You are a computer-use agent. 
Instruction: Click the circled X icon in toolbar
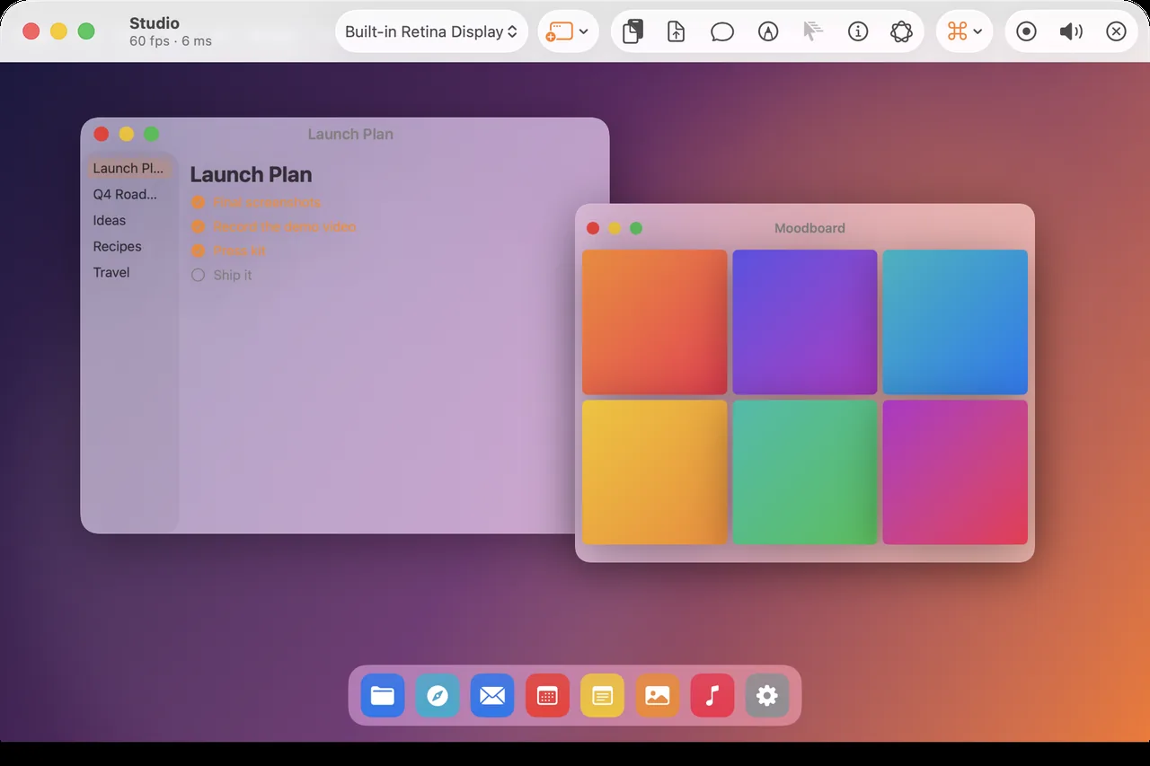pyautogui.click(x=1116, y=31)
